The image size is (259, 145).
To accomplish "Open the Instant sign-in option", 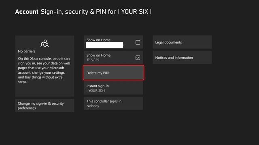I will (113, 88).
